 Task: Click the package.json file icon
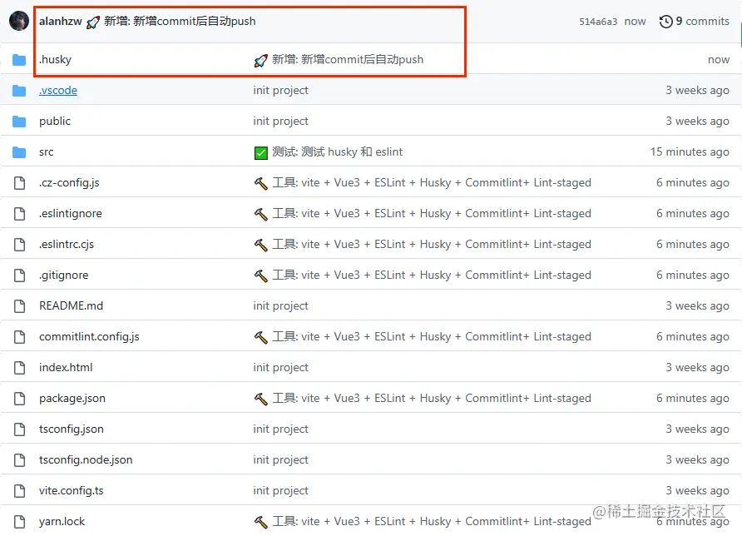(19, 398)
